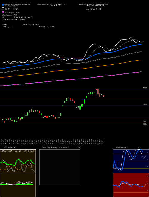The width and height of the screenshot is (149, 197).
Task: Click the last red candlestick on the chart
Action: coord(104,96)
